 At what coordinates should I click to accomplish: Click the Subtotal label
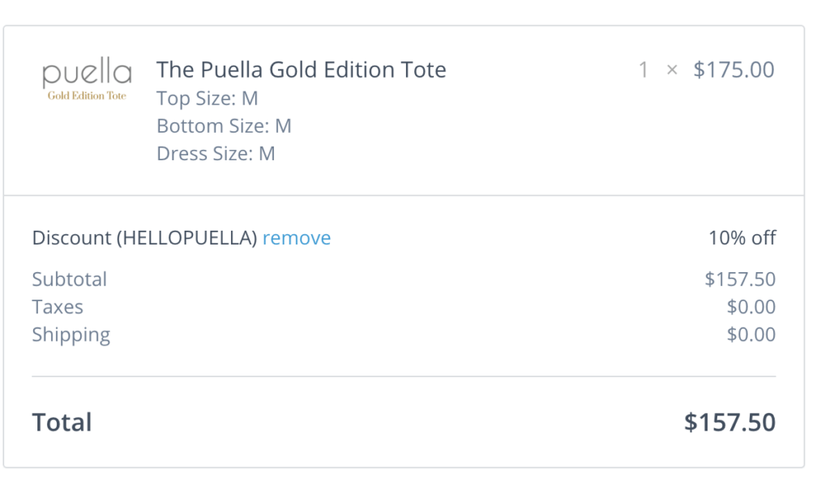click(x=70, y=279)
